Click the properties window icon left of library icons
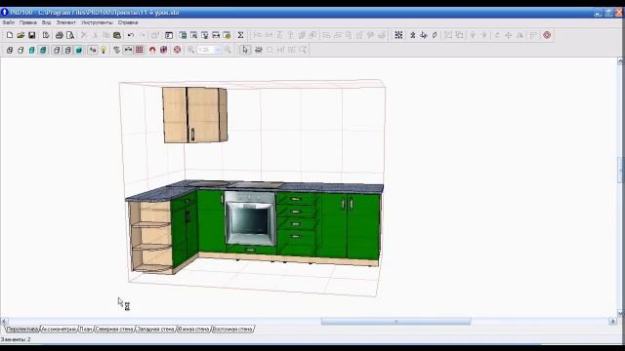Image resolution: width=625 pixels, height=351 pixels. pyautogui.click(x=169, y=35)
